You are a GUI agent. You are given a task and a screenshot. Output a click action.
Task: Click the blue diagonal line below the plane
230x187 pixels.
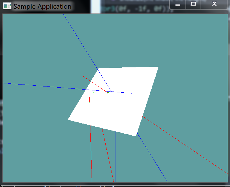[x=153, y=159]
